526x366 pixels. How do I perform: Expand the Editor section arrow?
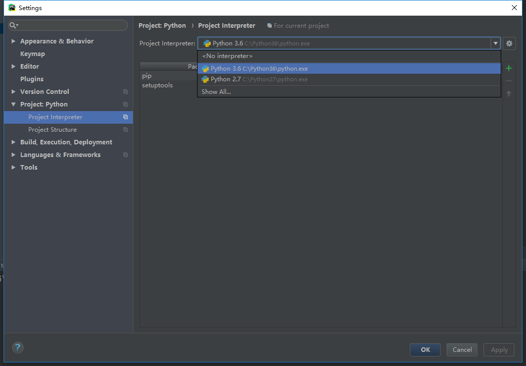coord(14,66)
